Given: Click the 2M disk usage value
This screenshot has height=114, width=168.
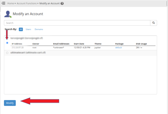Looking at the screenshot, I should (x=139, y=47).
